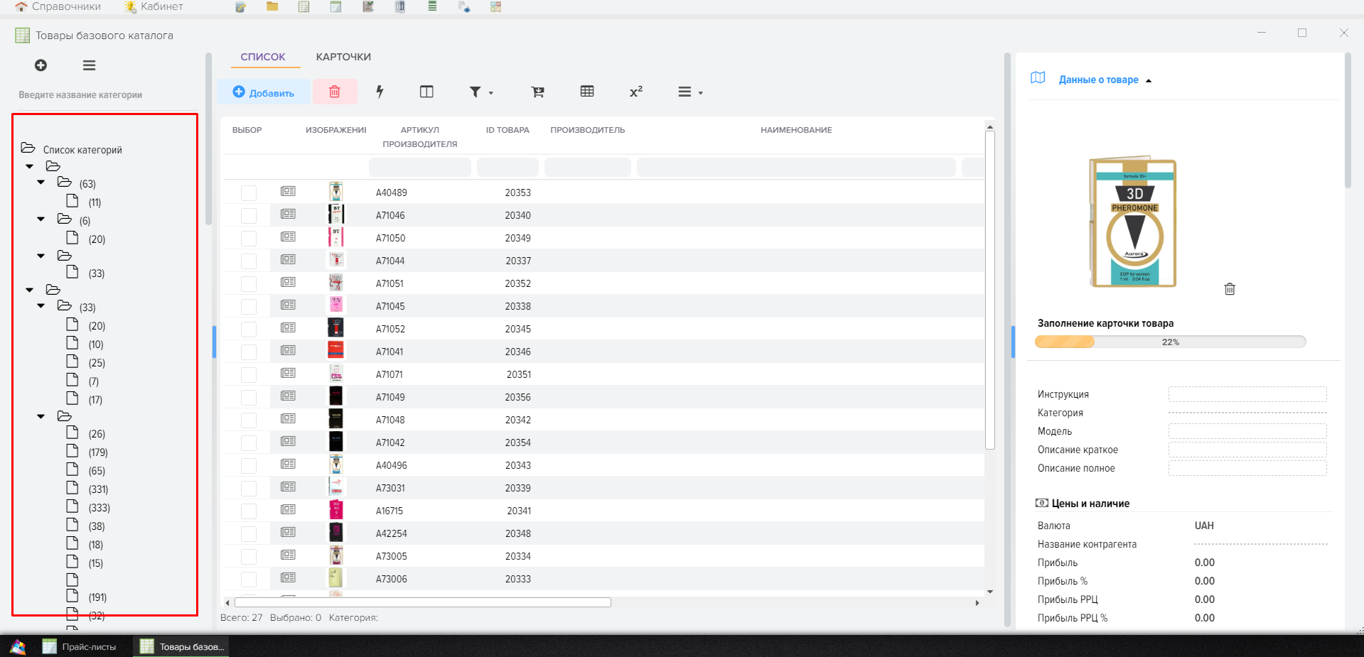Open the filter dropdown arrow next to the funnel
The height and width of the screenshot is (657, 1364).
pos(491,93)
